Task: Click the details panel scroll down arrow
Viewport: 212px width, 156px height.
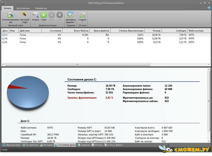Action: 209,141
